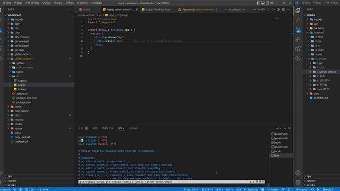Open the 도움말 menu

(x=96, y=3)
